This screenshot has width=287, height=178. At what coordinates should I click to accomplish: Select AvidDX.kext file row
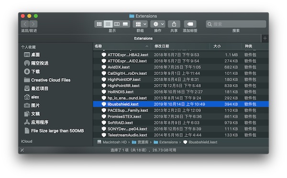tap(181, 67)
